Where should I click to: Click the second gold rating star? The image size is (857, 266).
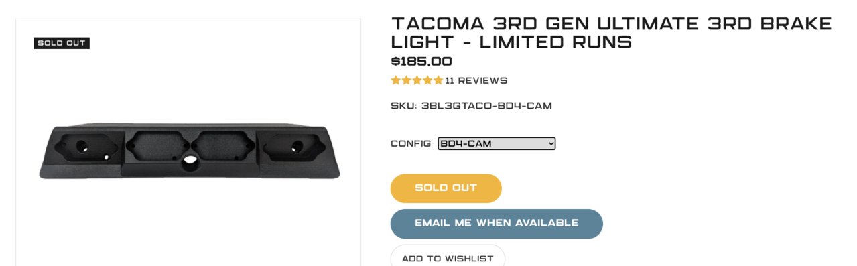pyautogui.click(x=407, y=80)
